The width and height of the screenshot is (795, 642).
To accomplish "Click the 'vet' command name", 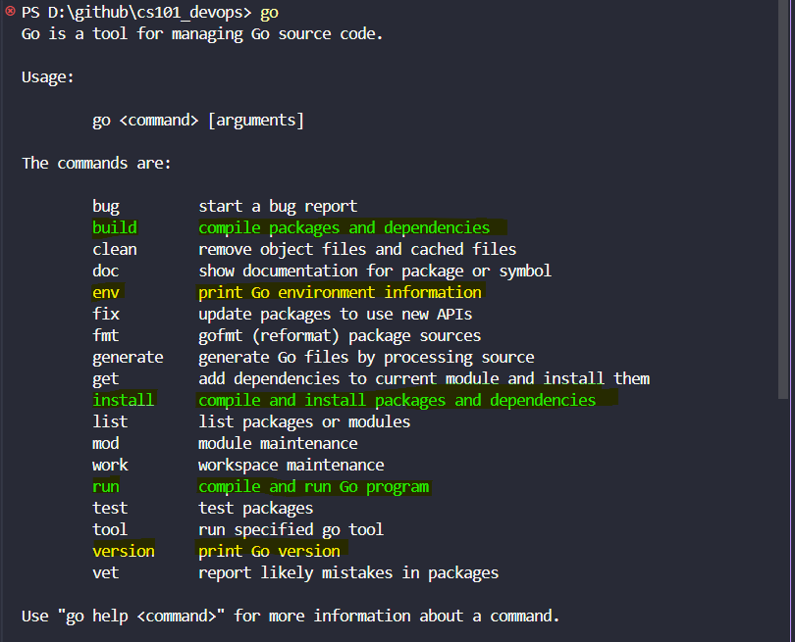I will tap(105, 572).
